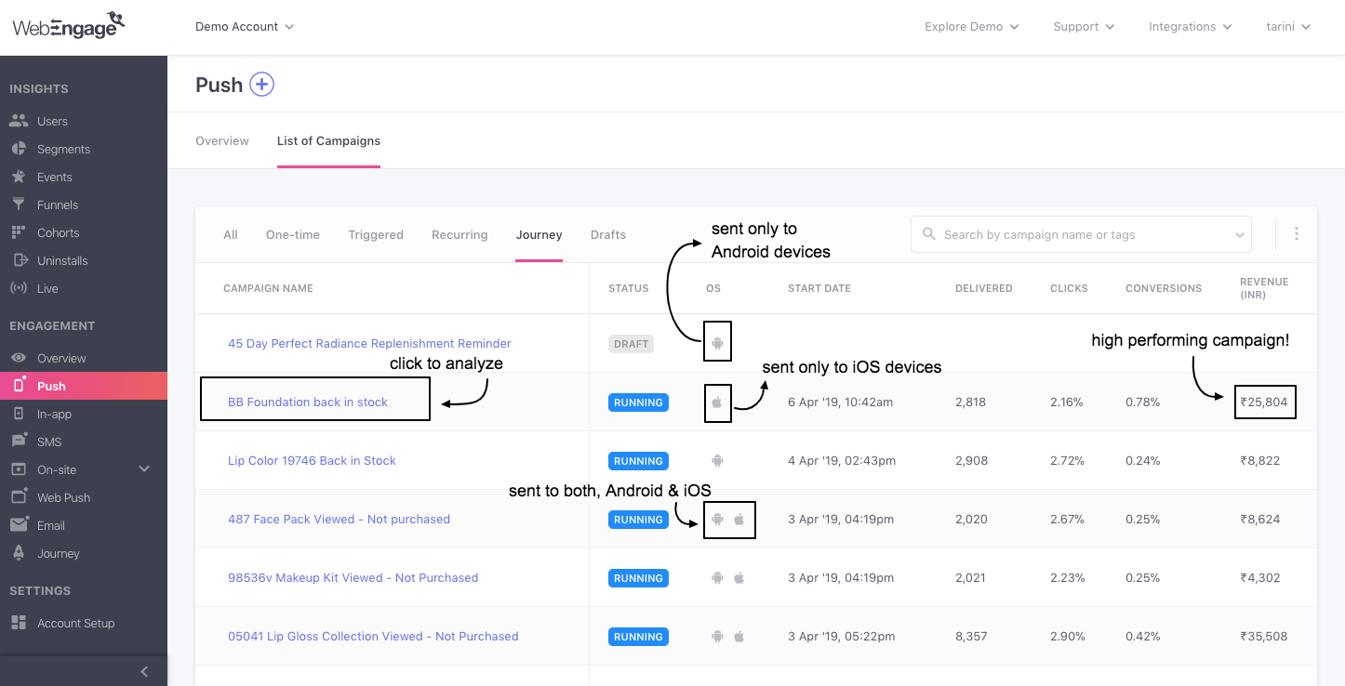Show Triggered campaigns tab
Image resolution: width=1345 pixels, height=686 pixels.
click(x=376, y=235)
